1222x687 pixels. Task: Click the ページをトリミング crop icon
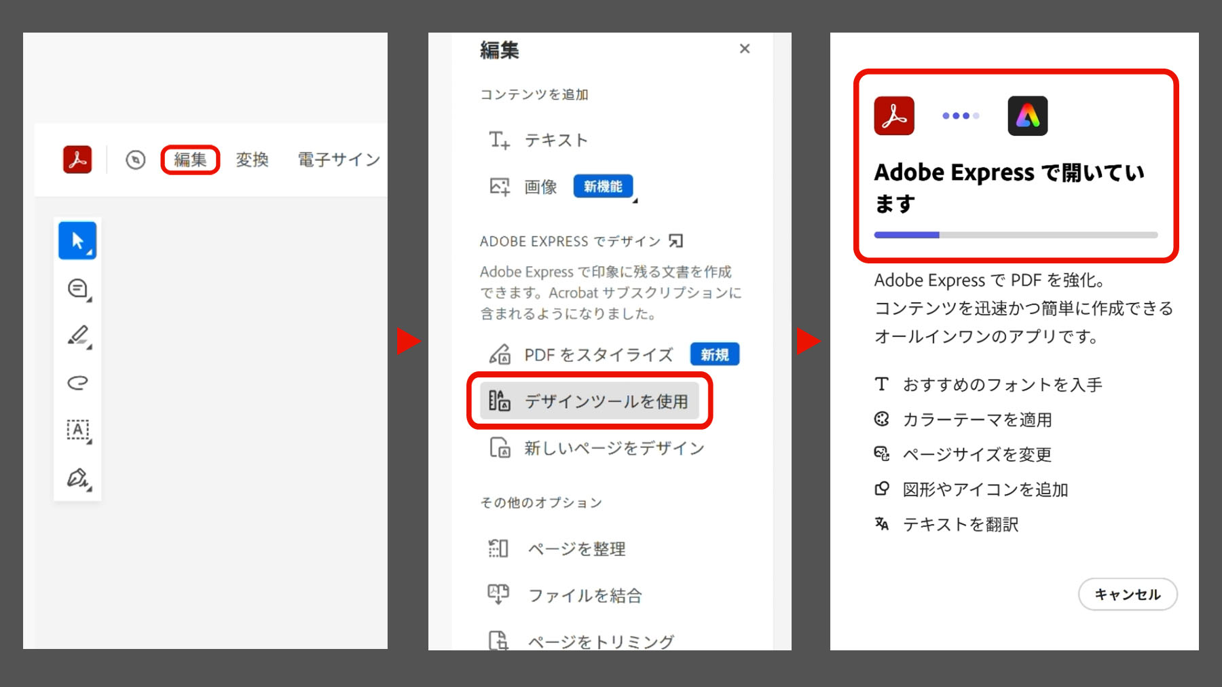pyautogui.click(x=498, y=640)
